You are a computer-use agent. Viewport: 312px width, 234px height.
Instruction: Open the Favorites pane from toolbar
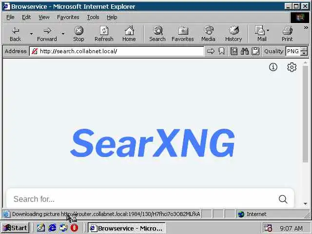(183, 34)
